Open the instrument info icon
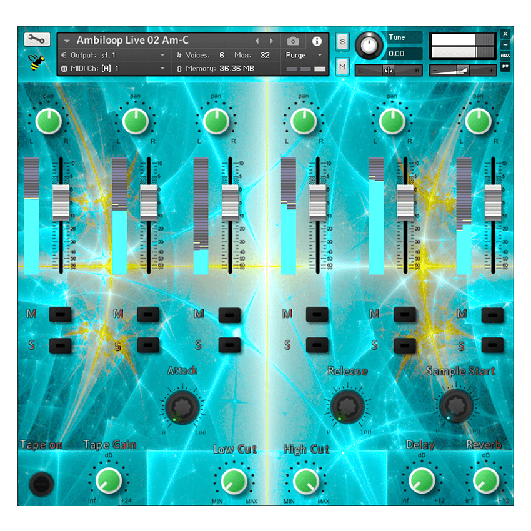 [x=317, y=41]
